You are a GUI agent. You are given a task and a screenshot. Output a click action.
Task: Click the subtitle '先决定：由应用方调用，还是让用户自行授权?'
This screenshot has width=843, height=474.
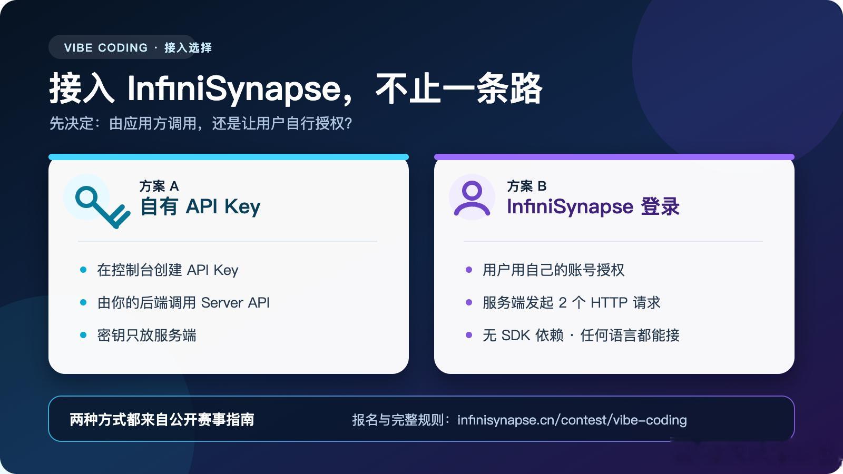click(x=201, y=123)
